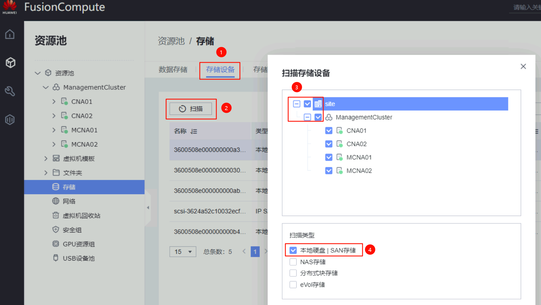This screenshot has height=305, width=541.
Task: Collapse the site node in scan dialog
Action: [x=297, y=104]
